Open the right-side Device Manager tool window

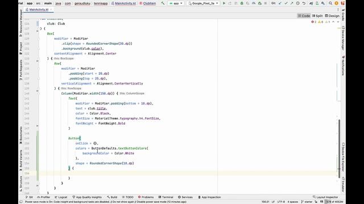[343, 38]
